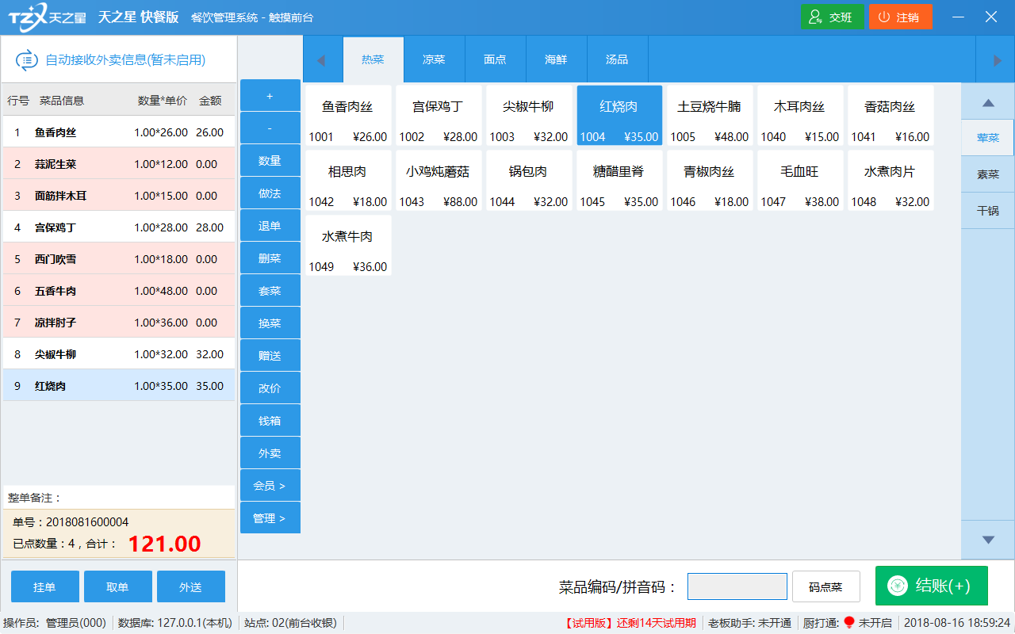
Task: Add dish 木耳肉丝 to the order
Action: click(800, 116)
